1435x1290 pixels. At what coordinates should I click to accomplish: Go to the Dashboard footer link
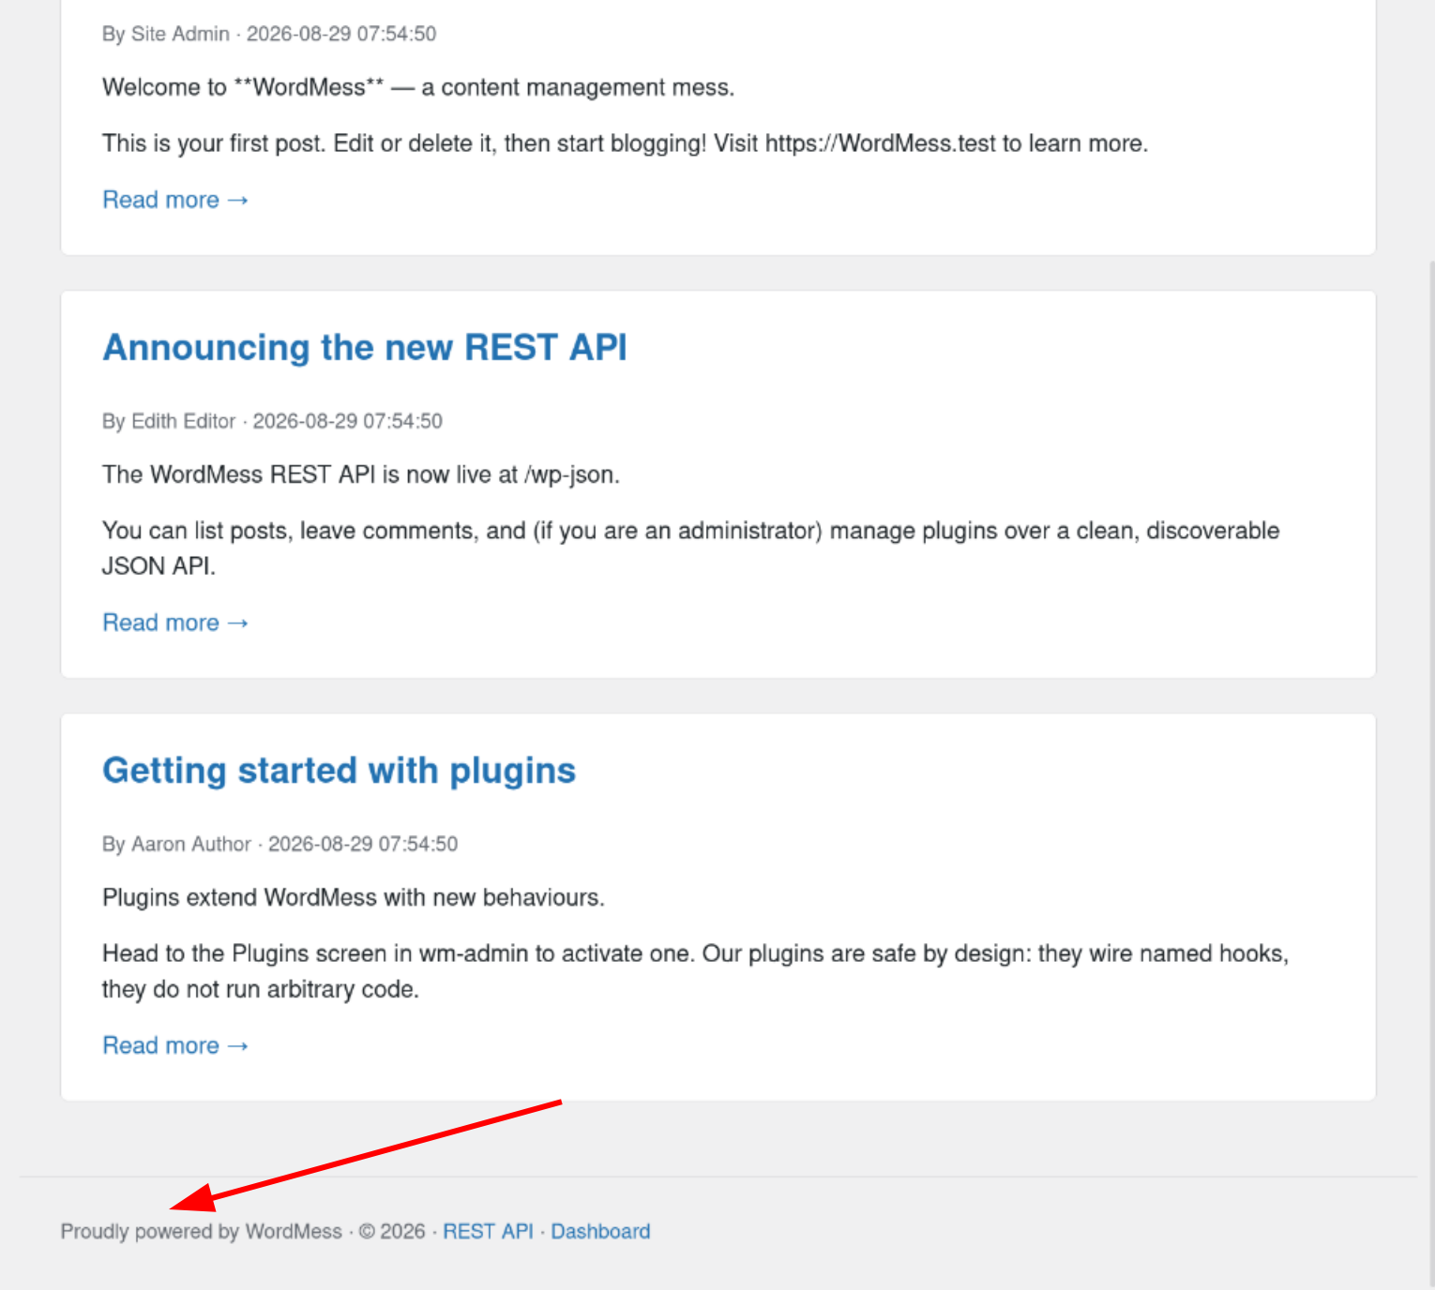pyautogui.click(x=600, y=1231)
